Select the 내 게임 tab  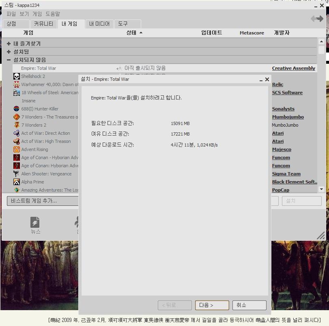click(71, 24)
